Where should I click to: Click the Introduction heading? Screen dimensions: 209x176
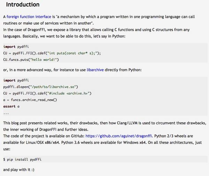coord(23,5)
